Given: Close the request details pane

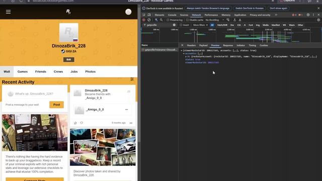Looking at the screenshot, I should 182,45.
